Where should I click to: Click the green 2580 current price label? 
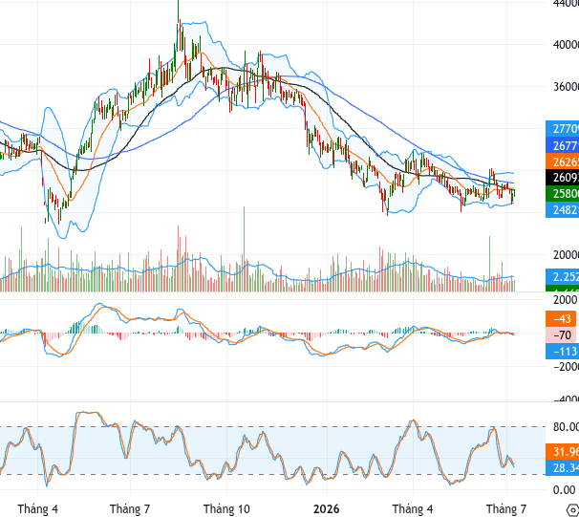563,193
